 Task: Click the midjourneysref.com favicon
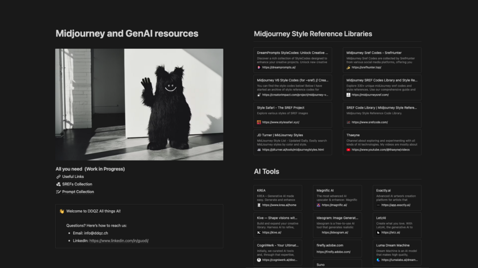coord(348,95)
